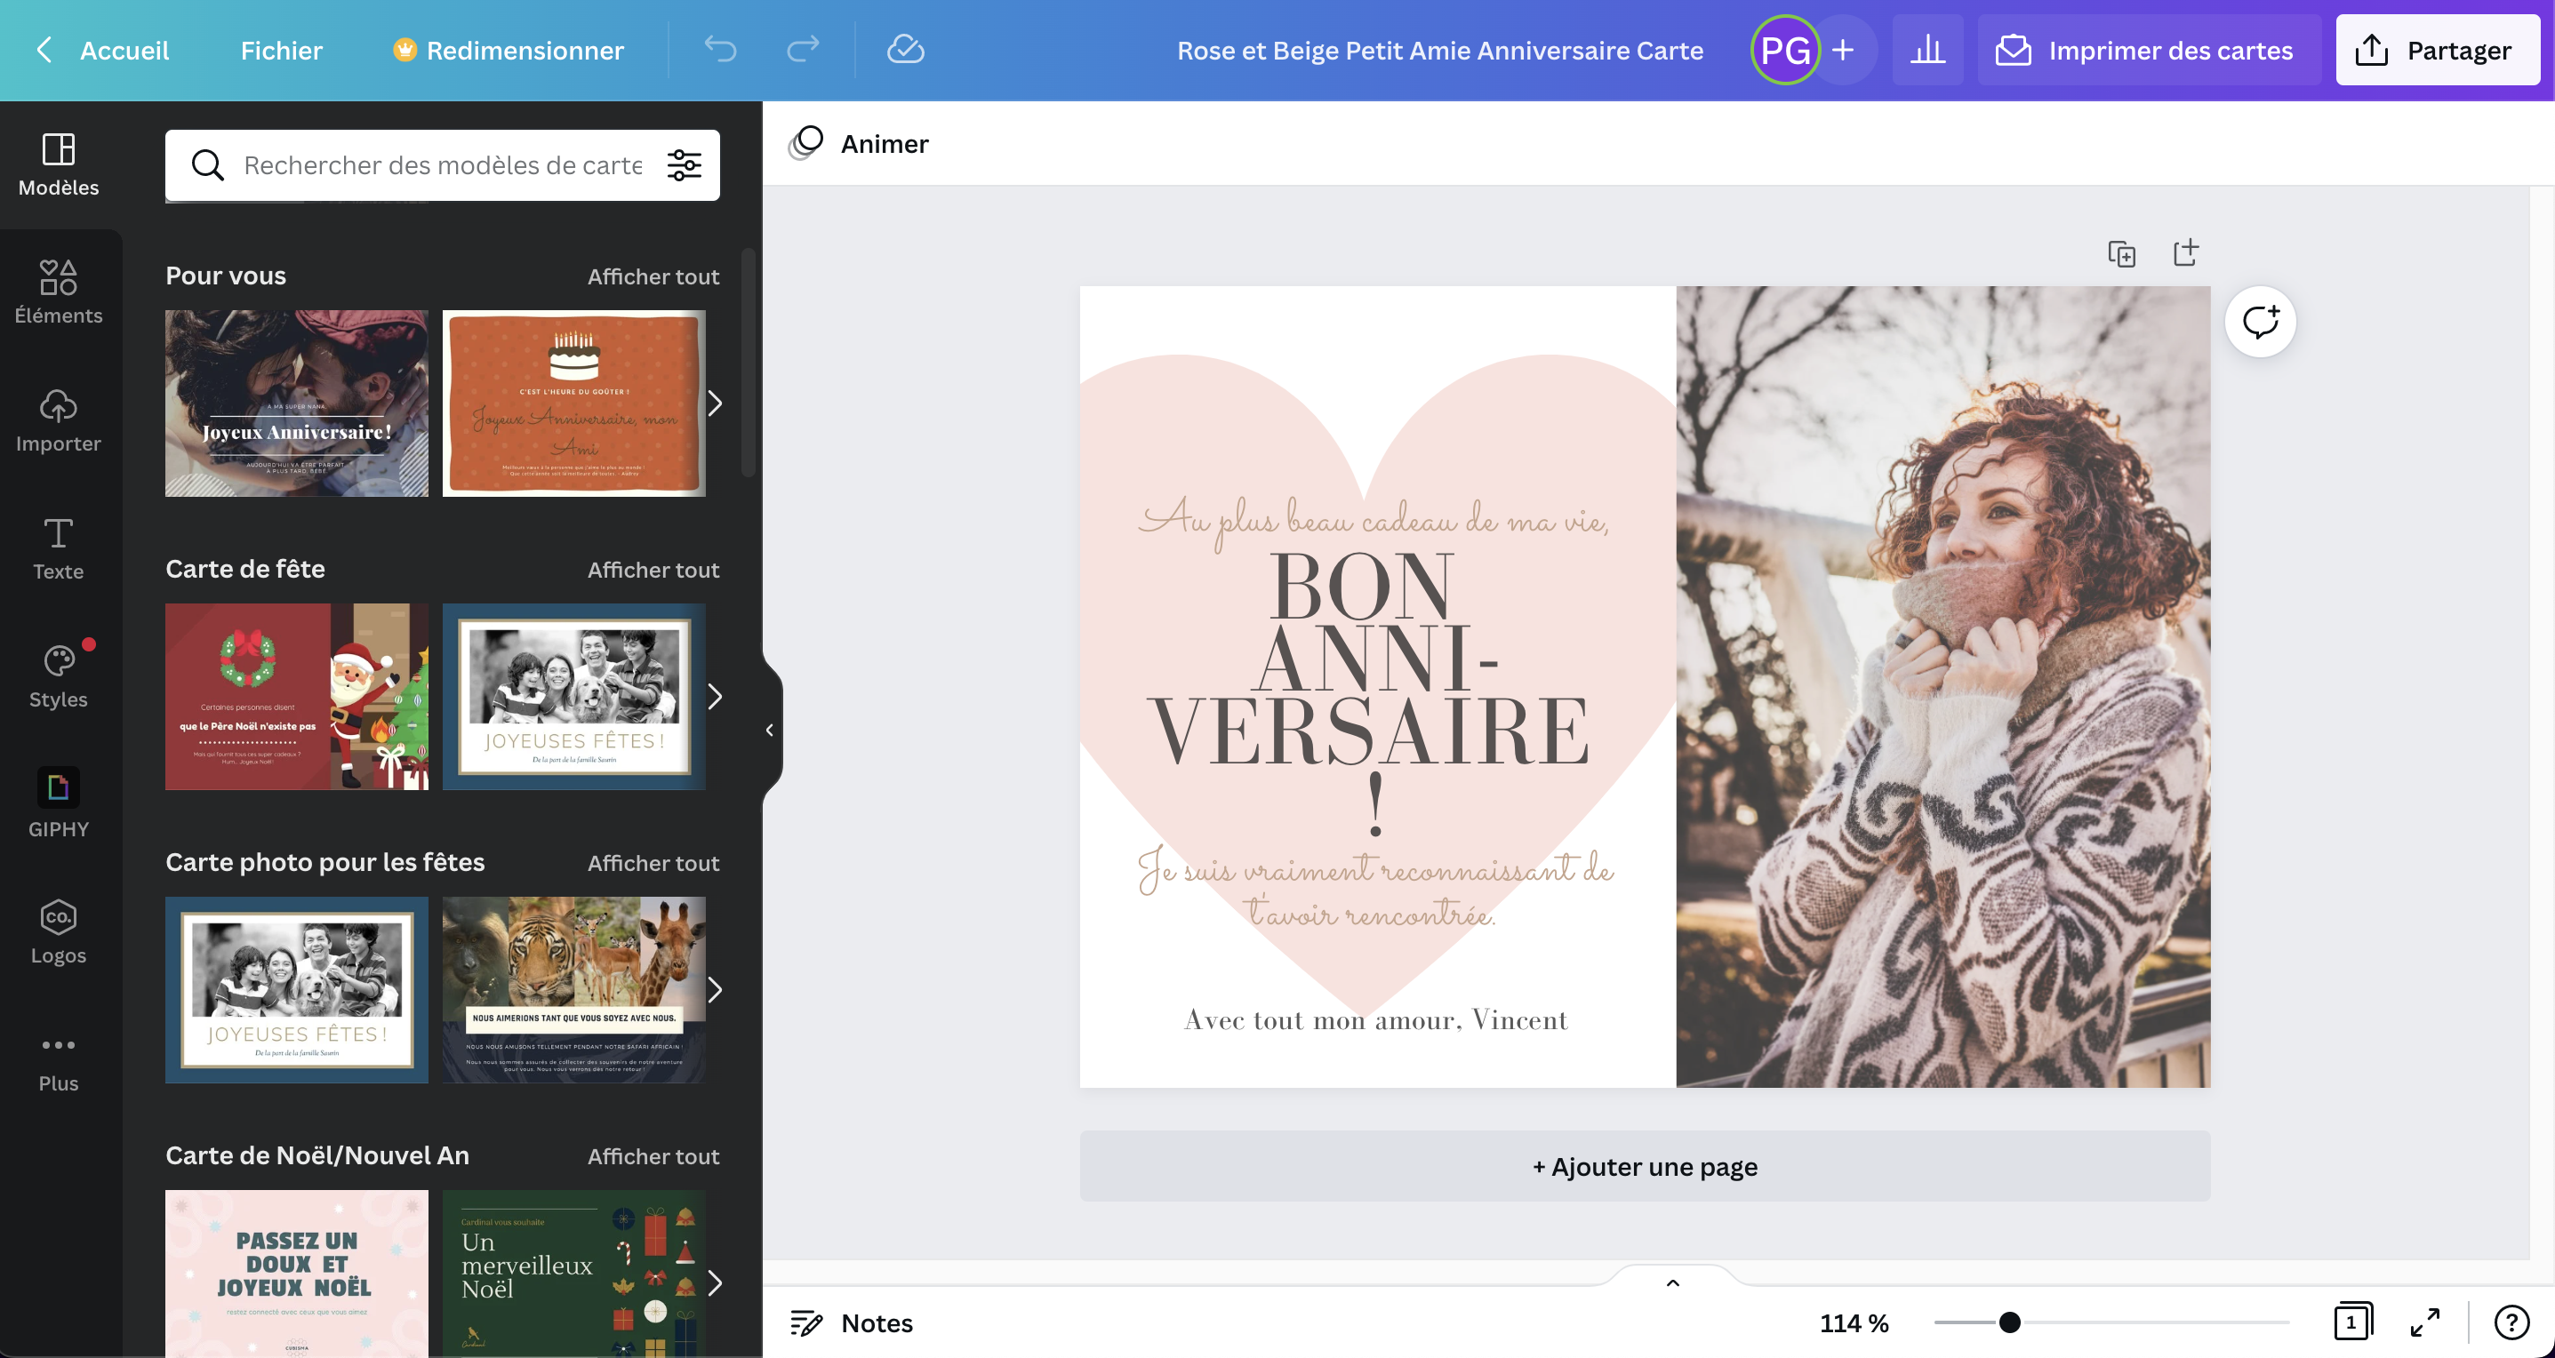Open the Styles sidebar tab
This screenshot has width=2555, height=1358.
pyautogui.click(x=59, y=677)
